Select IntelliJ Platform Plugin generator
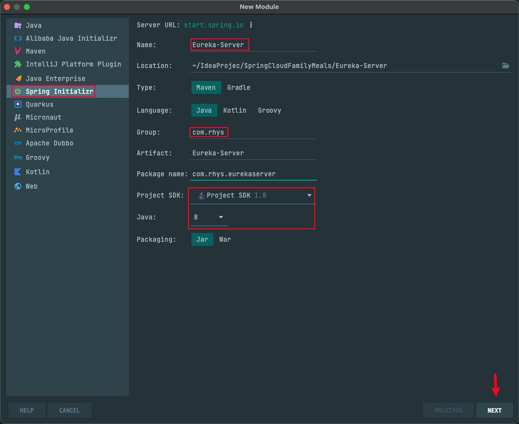Screen dimensions: 519x424 pos(68,64)
